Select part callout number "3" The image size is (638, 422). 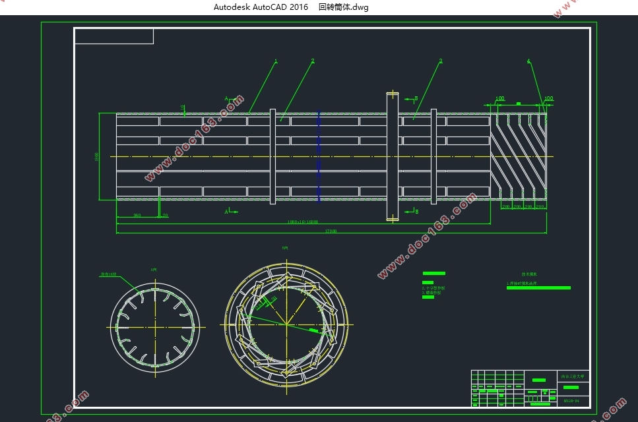[441, 61]
